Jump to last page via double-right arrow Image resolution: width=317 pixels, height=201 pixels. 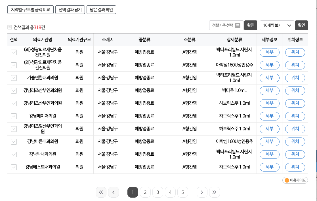coord(215,192)
